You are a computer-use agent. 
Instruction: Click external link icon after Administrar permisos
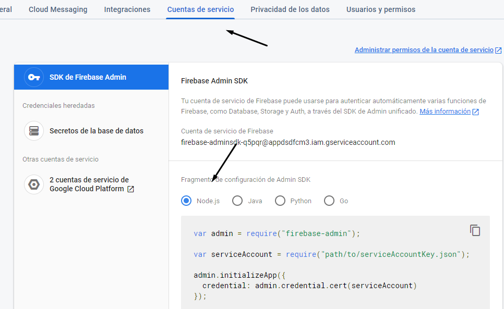tap(498, 50)
